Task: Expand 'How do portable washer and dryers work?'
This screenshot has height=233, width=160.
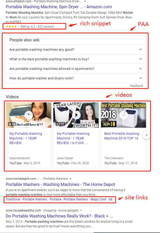Action: click(76, 78)
